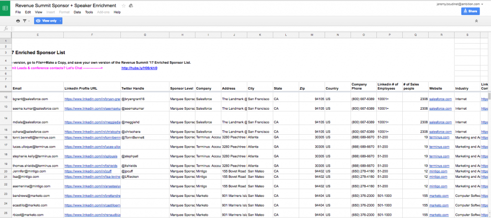Select the cell @stephpatl
Viewport: 491px width, 218px height.
coord(145,154)
